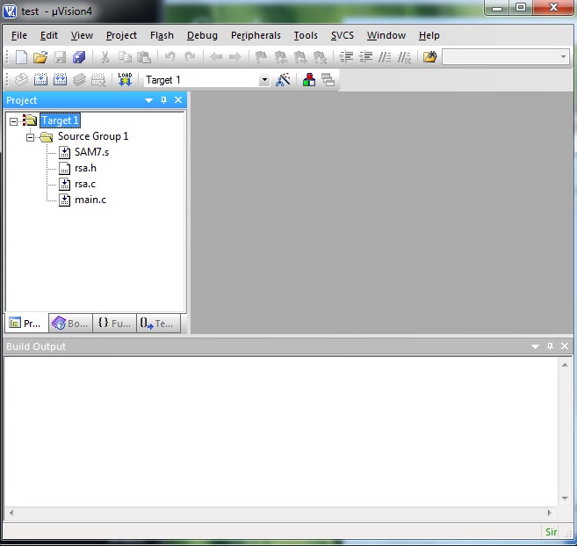577x546 pixels.
Task: Toggle auto-hide pin on Build Output panel
Action: [x=550, y=346]
